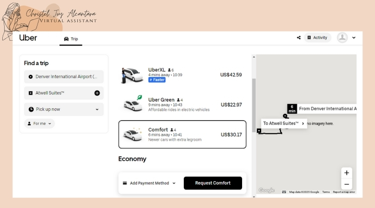375x208 pixels.
Task: Switch to the Trip tab
Action: (71, 39)
